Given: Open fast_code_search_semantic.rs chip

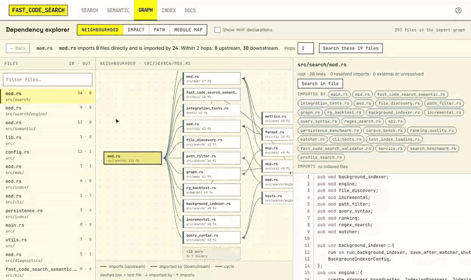Looking at the screenshot, I should click(411, 94).
